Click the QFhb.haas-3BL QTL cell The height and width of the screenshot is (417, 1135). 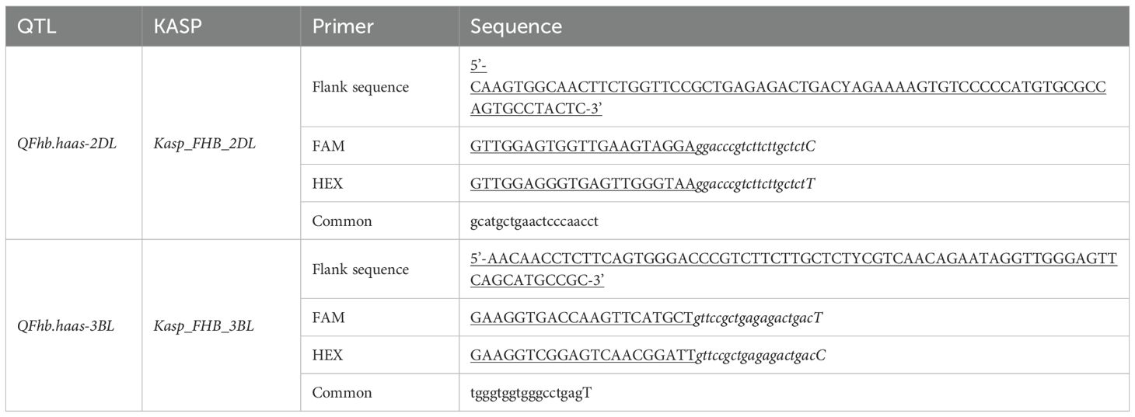67,326
